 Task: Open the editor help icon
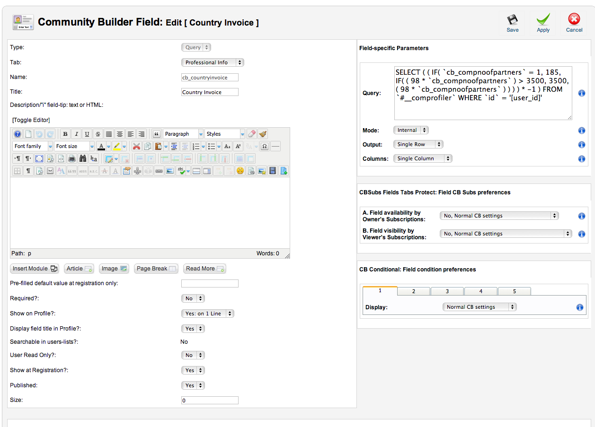(x=18, y=134)
